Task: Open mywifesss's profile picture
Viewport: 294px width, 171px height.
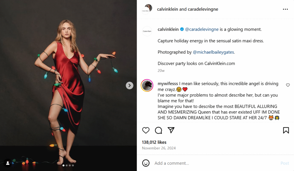Action: coord(147,85)
